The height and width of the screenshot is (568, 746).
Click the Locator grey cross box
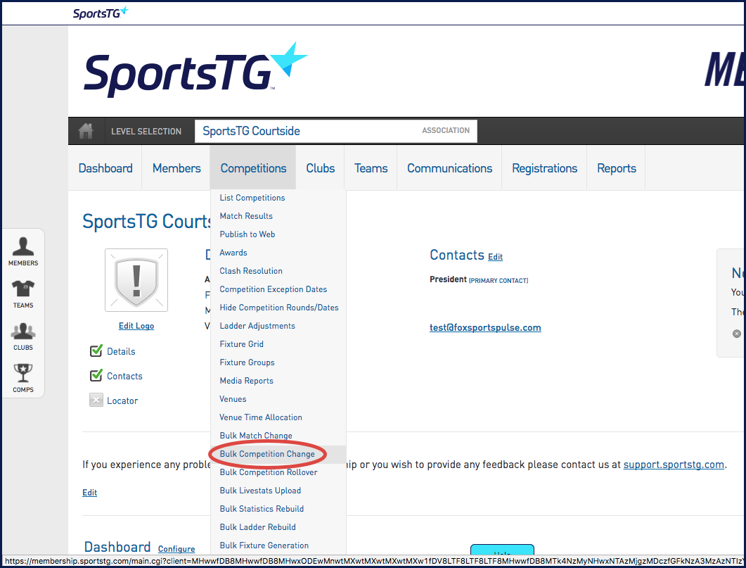(96, 400)
